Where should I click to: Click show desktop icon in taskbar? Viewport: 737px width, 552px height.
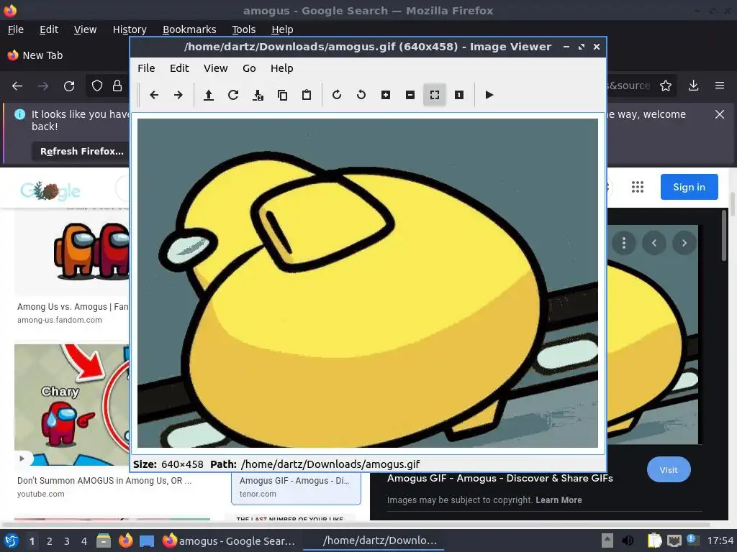[147, 540]
